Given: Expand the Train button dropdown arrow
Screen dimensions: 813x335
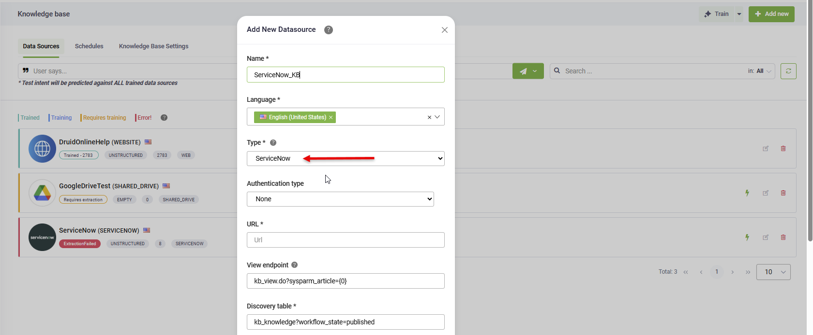Looking at the screenshot, I should coord(739,14).
